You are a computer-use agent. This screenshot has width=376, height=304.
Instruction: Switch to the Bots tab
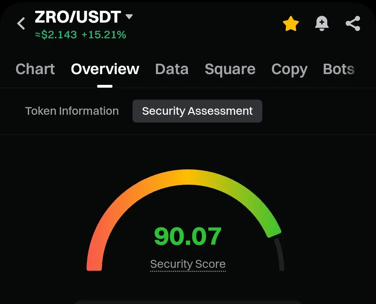(x=339, y=69)
